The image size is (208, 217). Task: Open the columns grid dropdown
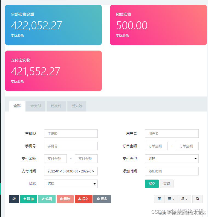point(171,199)
